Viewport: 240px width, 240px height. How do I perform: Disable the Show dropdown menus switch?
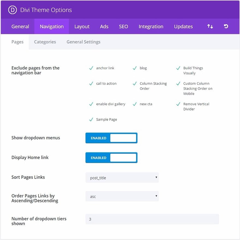coord(112,138)
